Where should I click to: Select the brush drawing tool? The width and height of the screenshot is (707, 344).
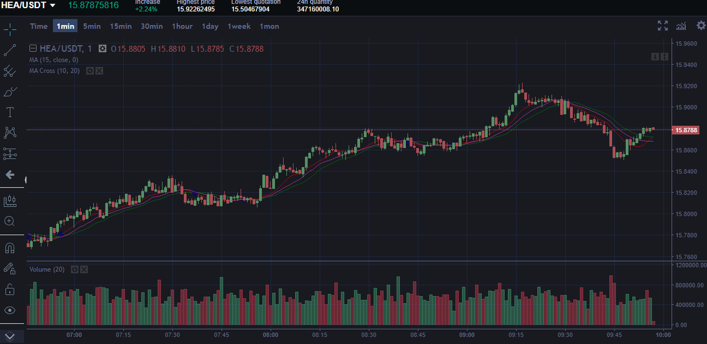coord(9,92)
